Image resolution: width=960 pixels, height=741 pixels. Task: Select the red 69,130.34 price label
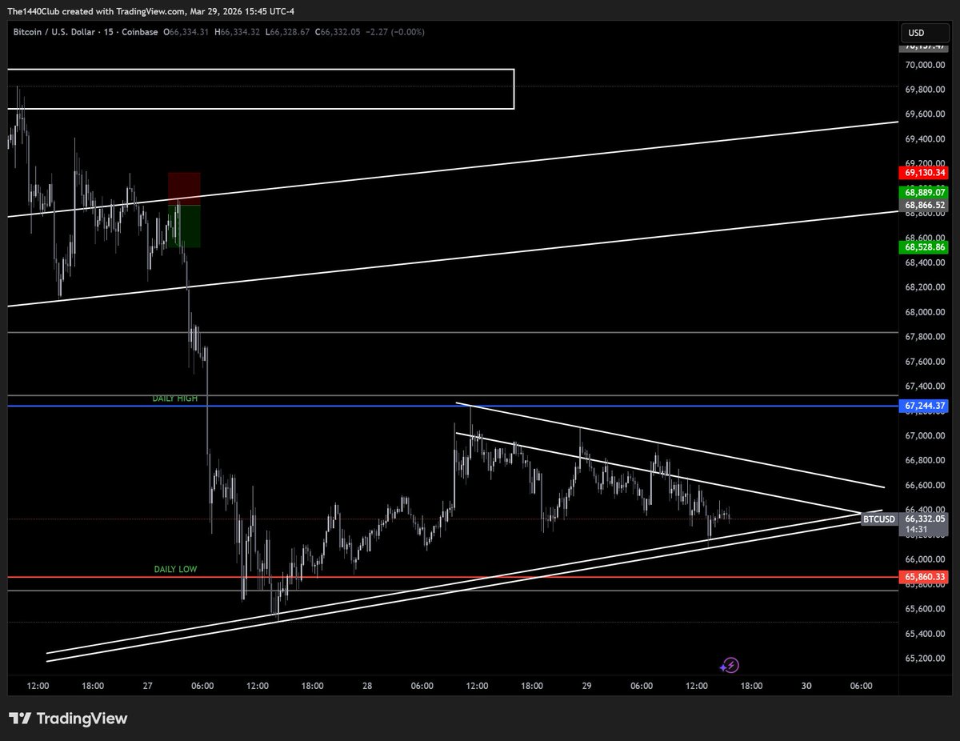point(925,172)
